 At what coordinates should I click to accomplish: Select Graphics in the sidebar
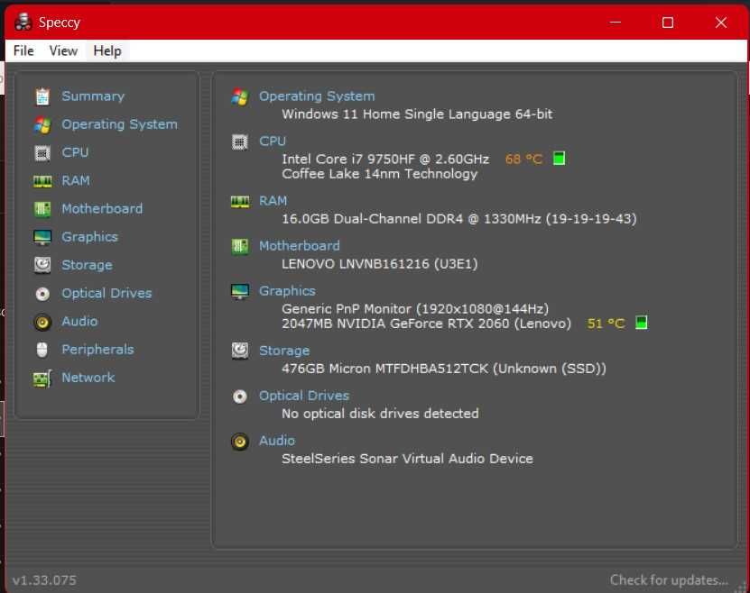click(89, 237)
